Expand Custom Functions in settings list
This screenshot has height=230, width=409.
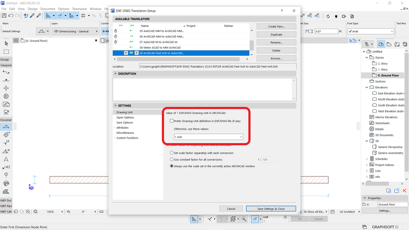(x=115, y=138)
